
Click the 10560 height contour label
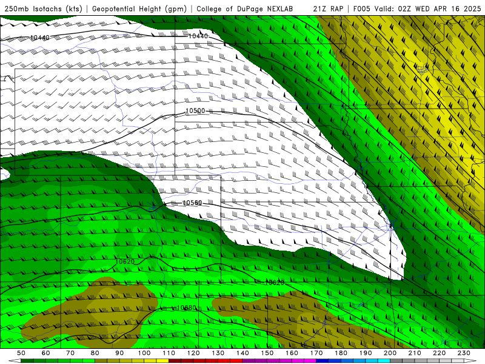[x=192, y=203]
